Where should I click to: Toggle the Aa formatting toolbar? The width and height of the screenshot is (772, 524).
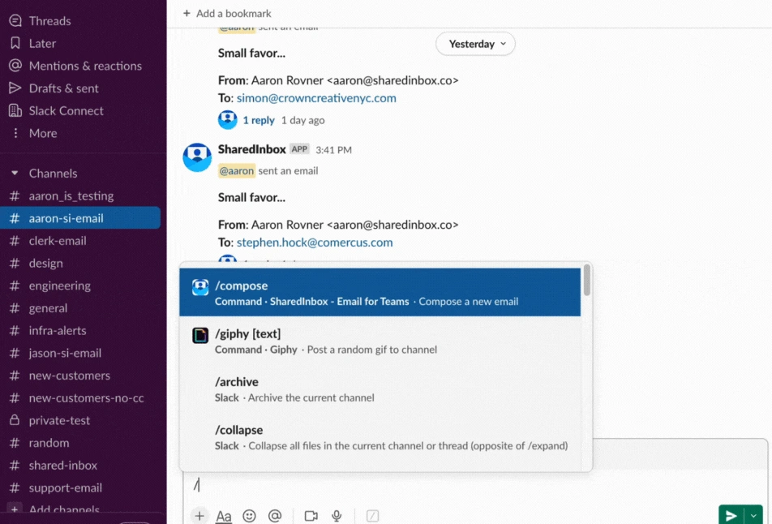tap(224, 516)
